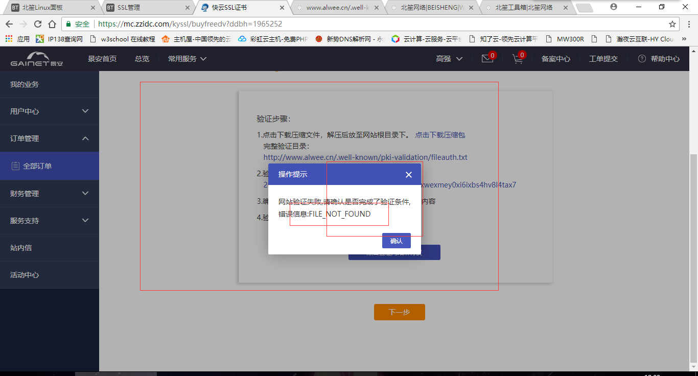Open the 帮助中心 help link
698x376 pixels.
pyautogui.click(x=659, y=59)
